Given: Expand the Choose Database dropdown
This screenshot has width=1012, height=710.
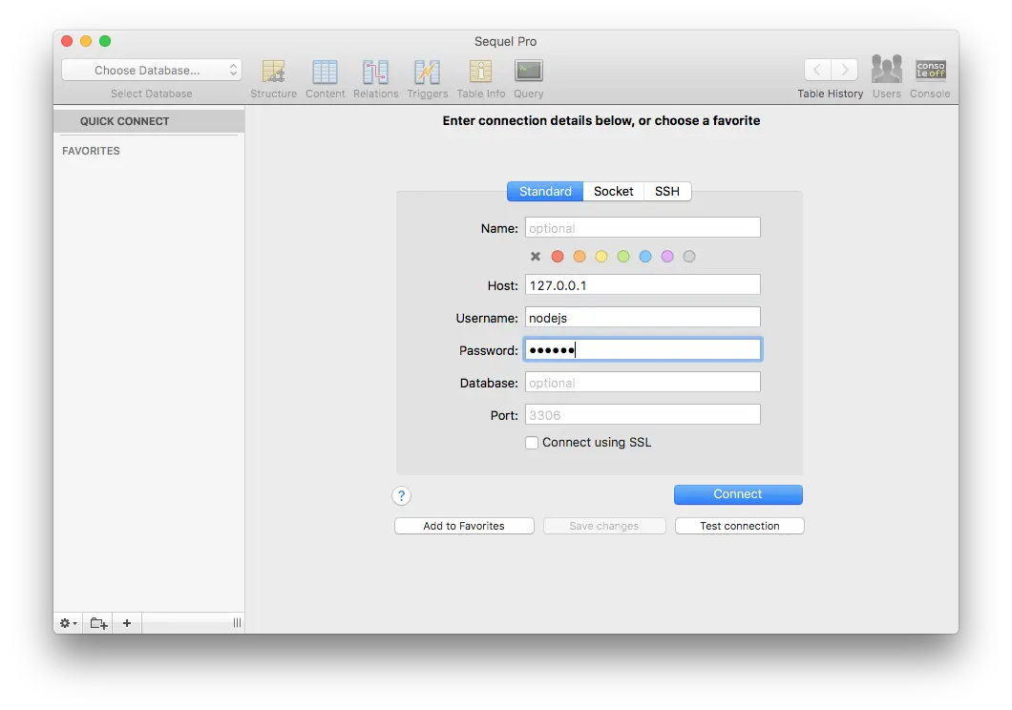Looking at the screenshot, I should coord(152,70).
